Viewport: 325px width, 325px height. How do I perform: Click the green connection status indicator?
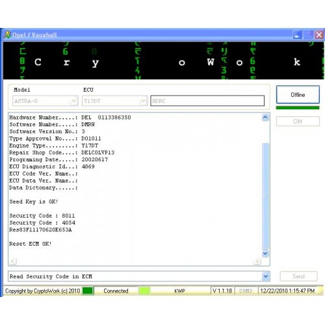coord(88,291)
